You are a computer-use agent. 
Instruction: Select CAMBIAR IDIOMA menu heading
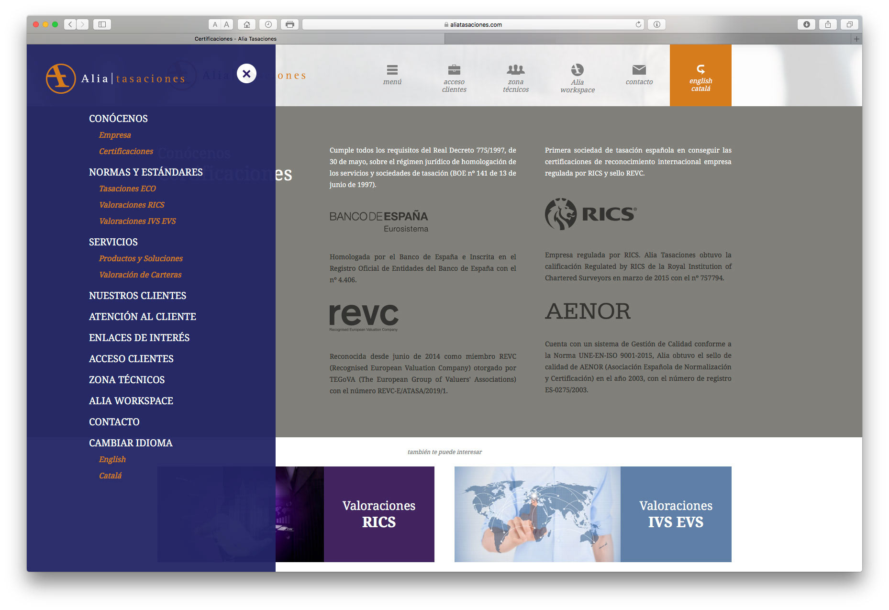[131, 443]
